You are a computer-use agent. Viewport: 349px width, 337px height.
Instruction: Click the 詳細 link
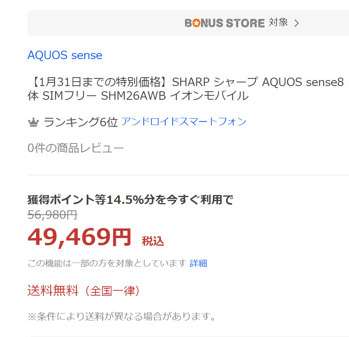198,263
